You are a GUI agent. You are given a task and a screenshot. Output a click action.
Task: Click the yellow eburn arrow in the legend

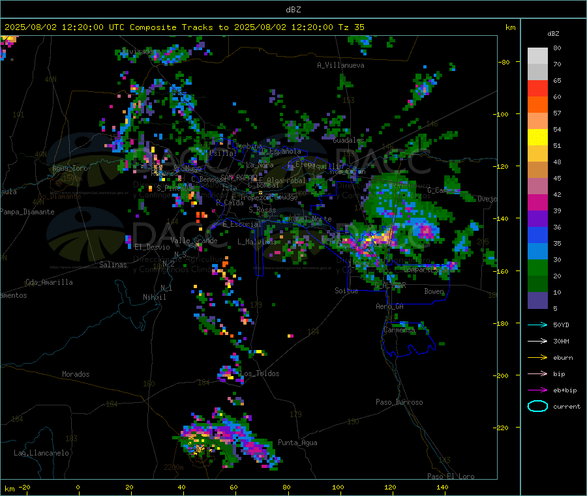[537, 358]
